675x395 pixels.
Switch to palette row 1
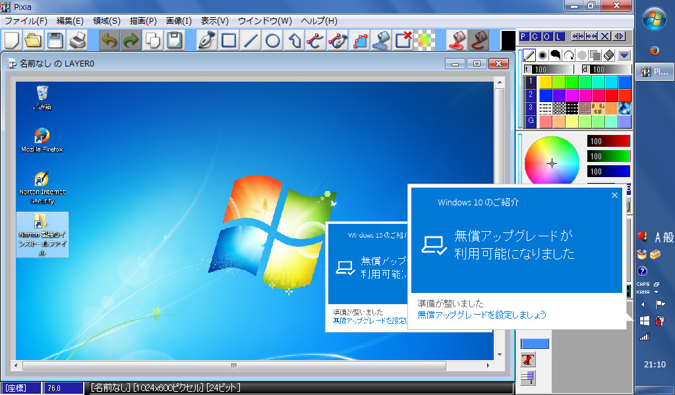click(x=531, y=82)
